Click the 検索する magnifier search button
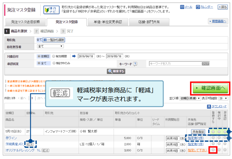Viewport: 232px width, 159px height. [116, 71]
